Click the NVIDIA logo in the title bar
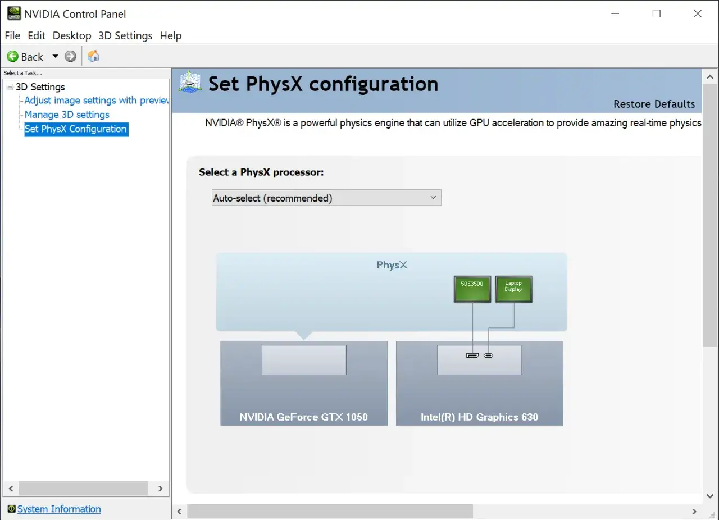719x520 pixels. pos(13,13)
